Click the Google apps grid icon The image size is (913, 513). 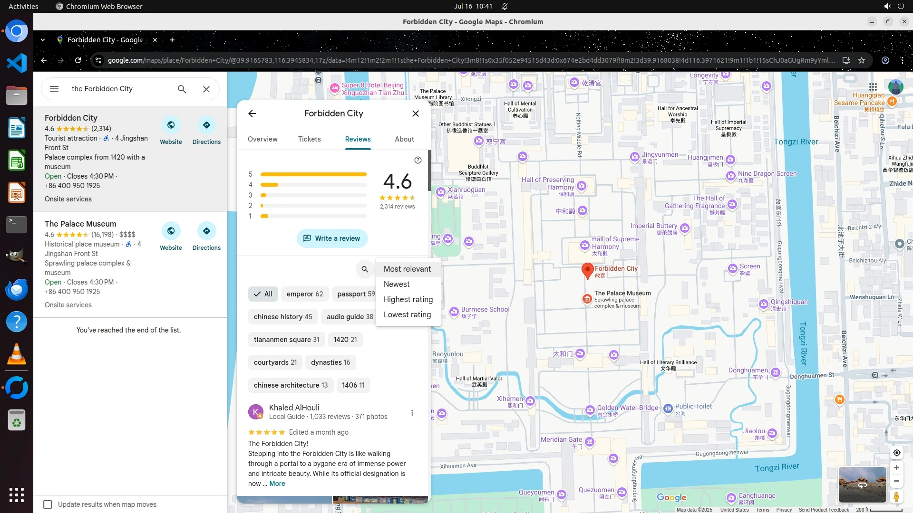coord(873,87)
